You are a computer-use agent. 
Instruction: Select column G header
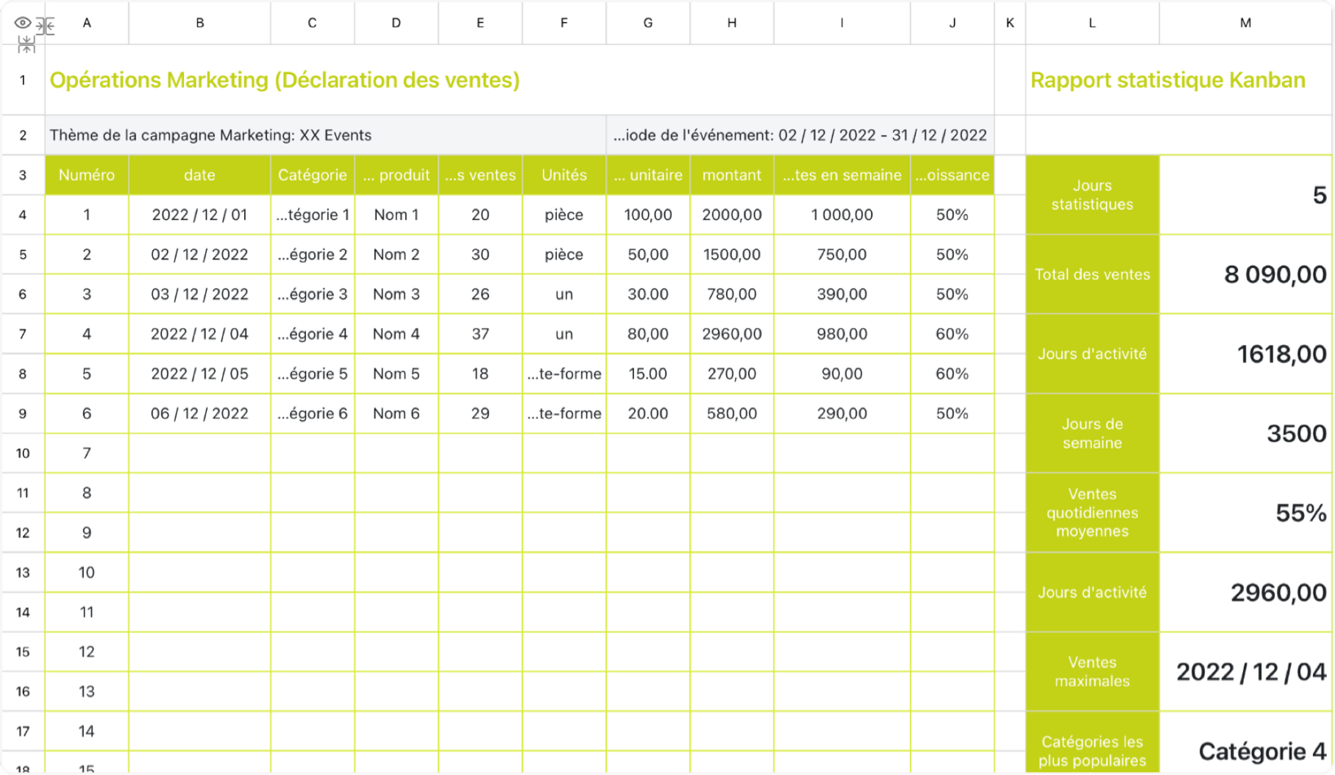(648, 23)
